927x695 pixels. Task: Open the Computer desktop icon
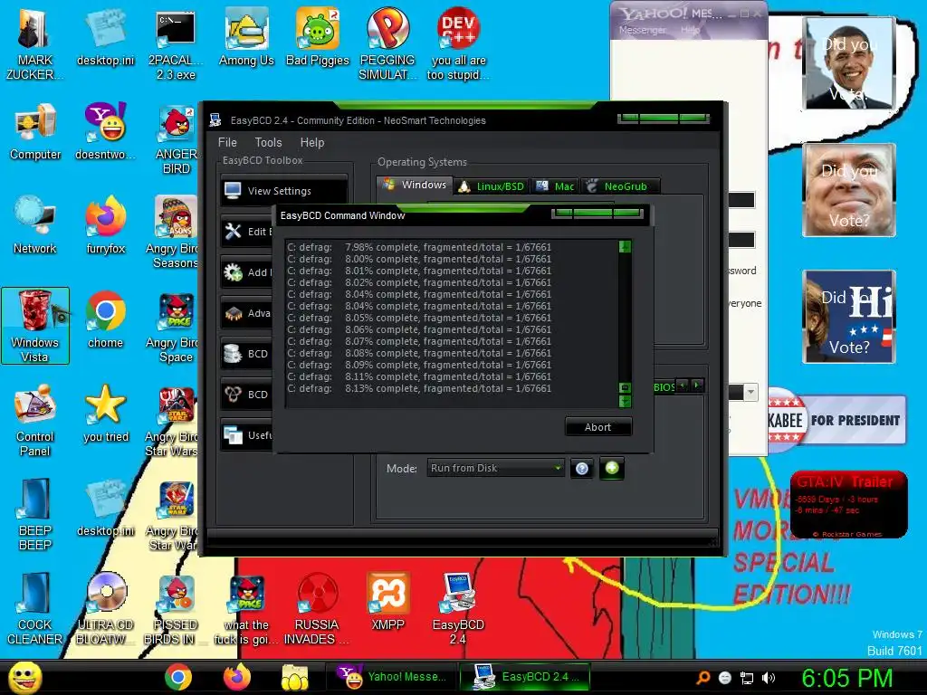tap(35, 130)
